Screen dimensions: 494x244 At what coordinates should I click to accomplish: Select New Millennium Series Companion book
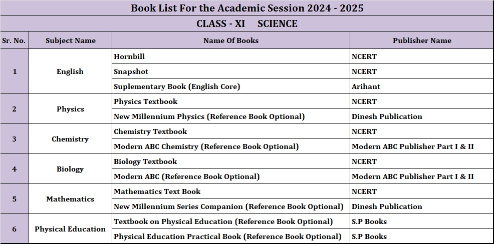click(228, 206)
